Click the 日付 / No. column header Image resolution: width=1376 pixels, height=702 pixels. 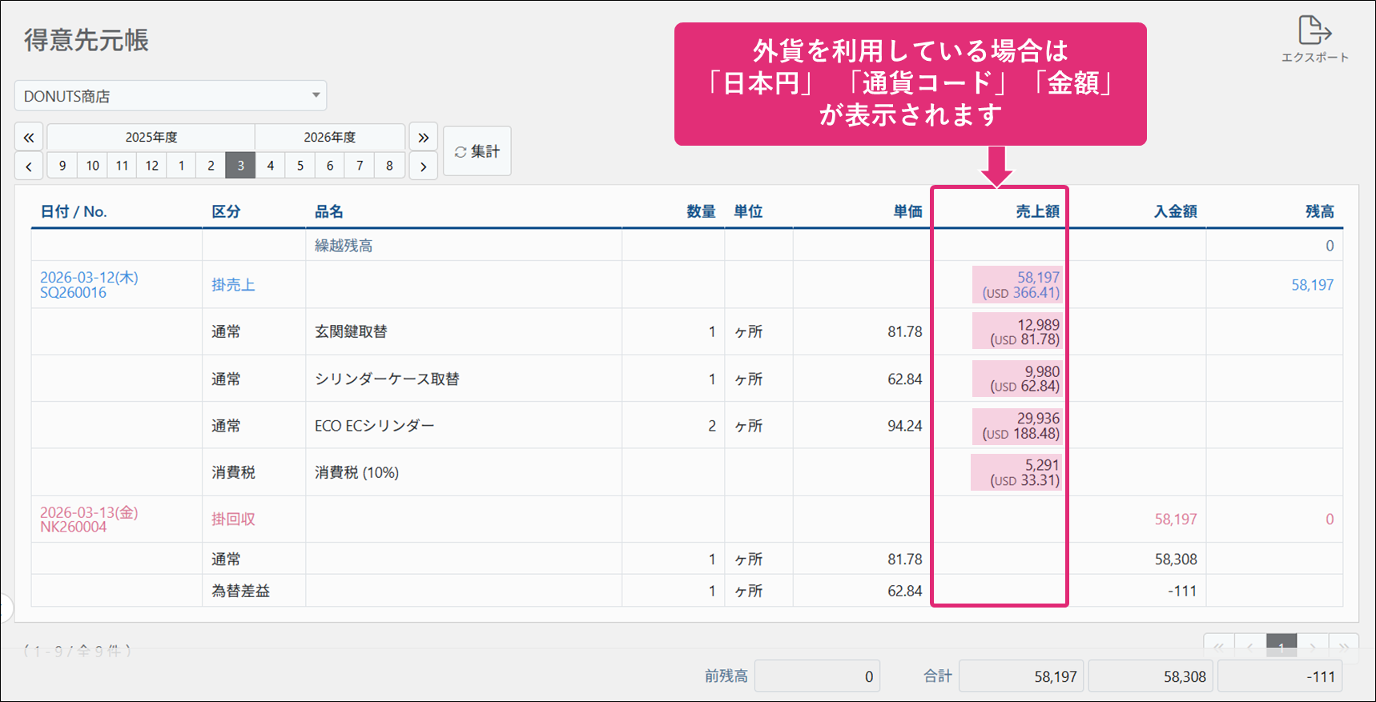(x=74, y=211)
